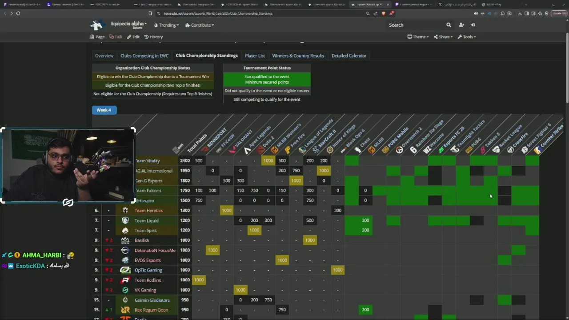Image resolution: width=569 pixels, height=320 pixels.
Task: Open the Team Spirit team link
Action: pos(146,230)
